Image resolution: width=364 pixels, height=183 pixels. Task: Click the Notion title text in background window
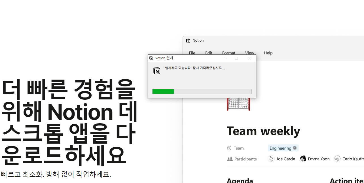(x=198, y=41)
